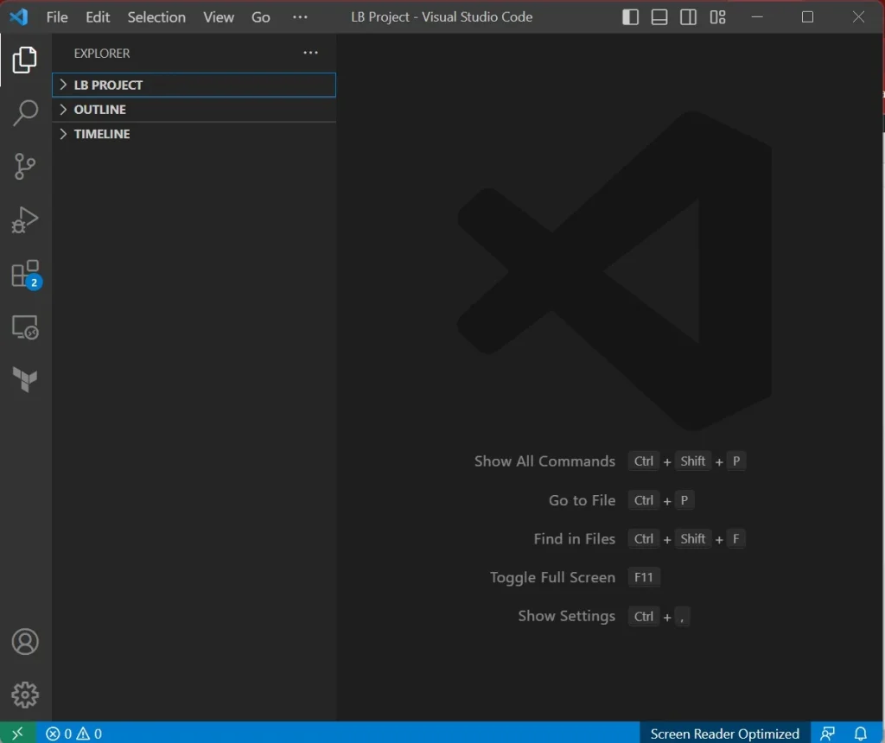Click the errors and warnings status indicator
The height and width of the screenshot is (743, 885).
pyautogui.click(x=73, y=733)
